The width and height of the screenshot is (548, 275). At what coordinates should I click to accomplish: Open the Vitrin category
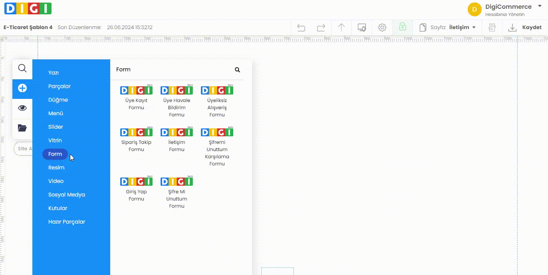tap(55, 140)
